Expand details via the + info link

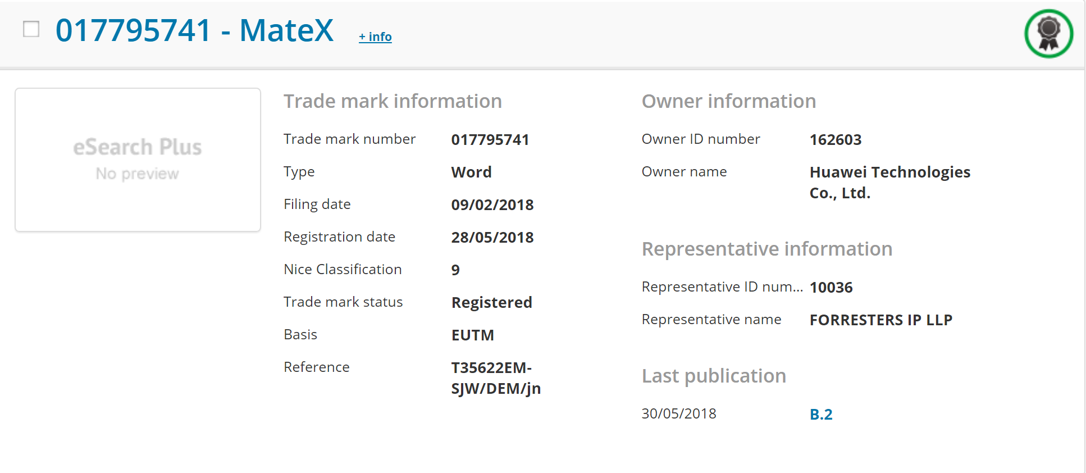(375, 37)
